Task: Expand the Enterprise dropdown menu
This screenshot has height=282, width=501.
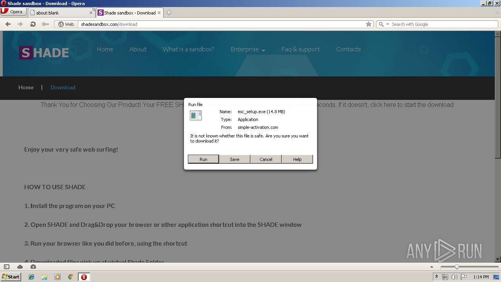Action: tap(248, 49)
